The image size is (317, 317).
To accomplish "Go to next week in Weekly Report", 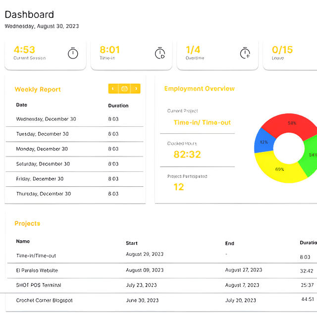I will point(136,89).
